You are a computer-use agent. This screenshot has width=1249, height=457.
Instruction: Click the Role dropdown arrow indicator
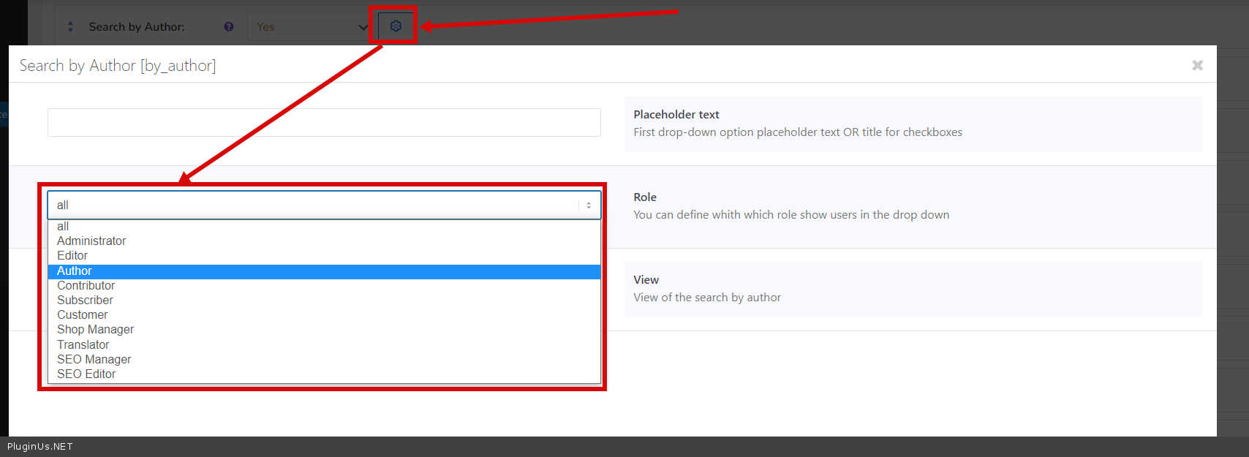pos(589,205)
